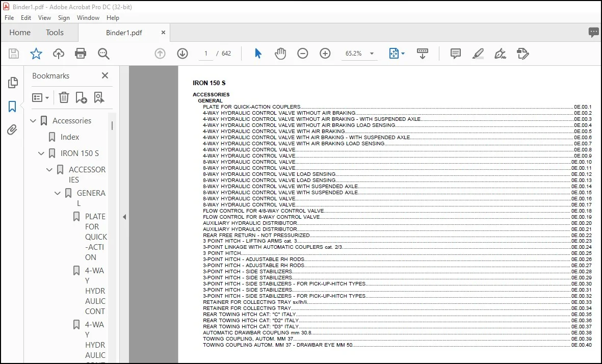Select the PLATE FOR QUICK-ACTION bookmark
602x364 pixels.
click(96, 237)
